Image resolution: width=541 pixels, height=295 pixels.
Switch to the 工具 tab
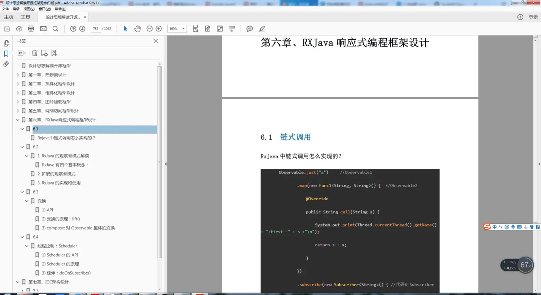point(25,17)
